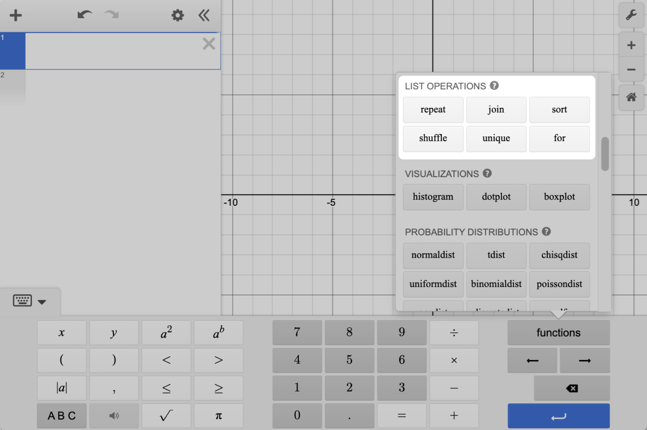Insert tdist distribution
Viewport: 647px width, 430px height.
(x=496, y=255)
